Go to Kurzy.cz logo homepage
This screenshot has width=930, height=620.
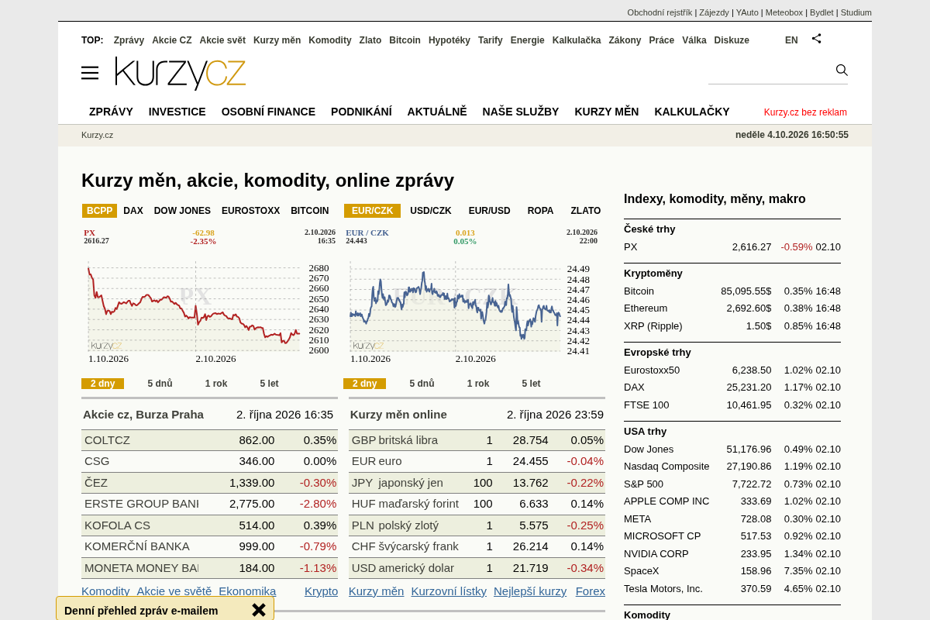(x=181, y=73)
